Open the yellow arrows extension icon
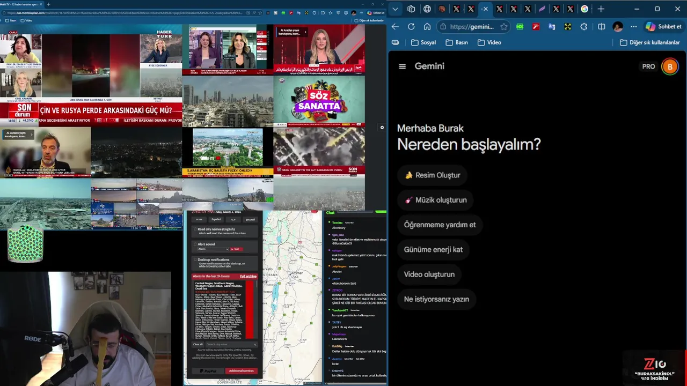Image resolution: width=687 pixels, height=386 pixels. [568, 26]
